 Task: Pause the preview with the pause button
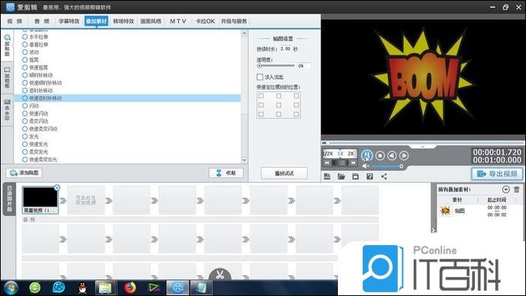(x=367, y=155)
